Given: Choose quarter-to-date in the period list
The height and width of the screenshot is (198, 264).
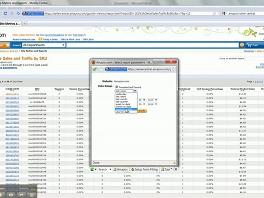Looking at the screenshot, I should (126, 109).
